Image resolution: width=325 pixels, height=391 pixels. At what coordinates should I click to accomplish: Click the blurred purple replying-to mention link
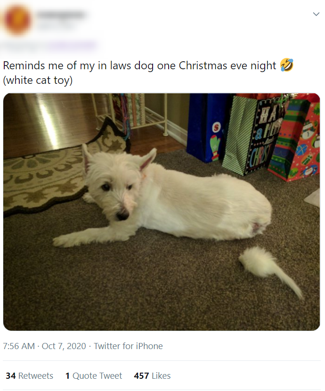point(73,46)
